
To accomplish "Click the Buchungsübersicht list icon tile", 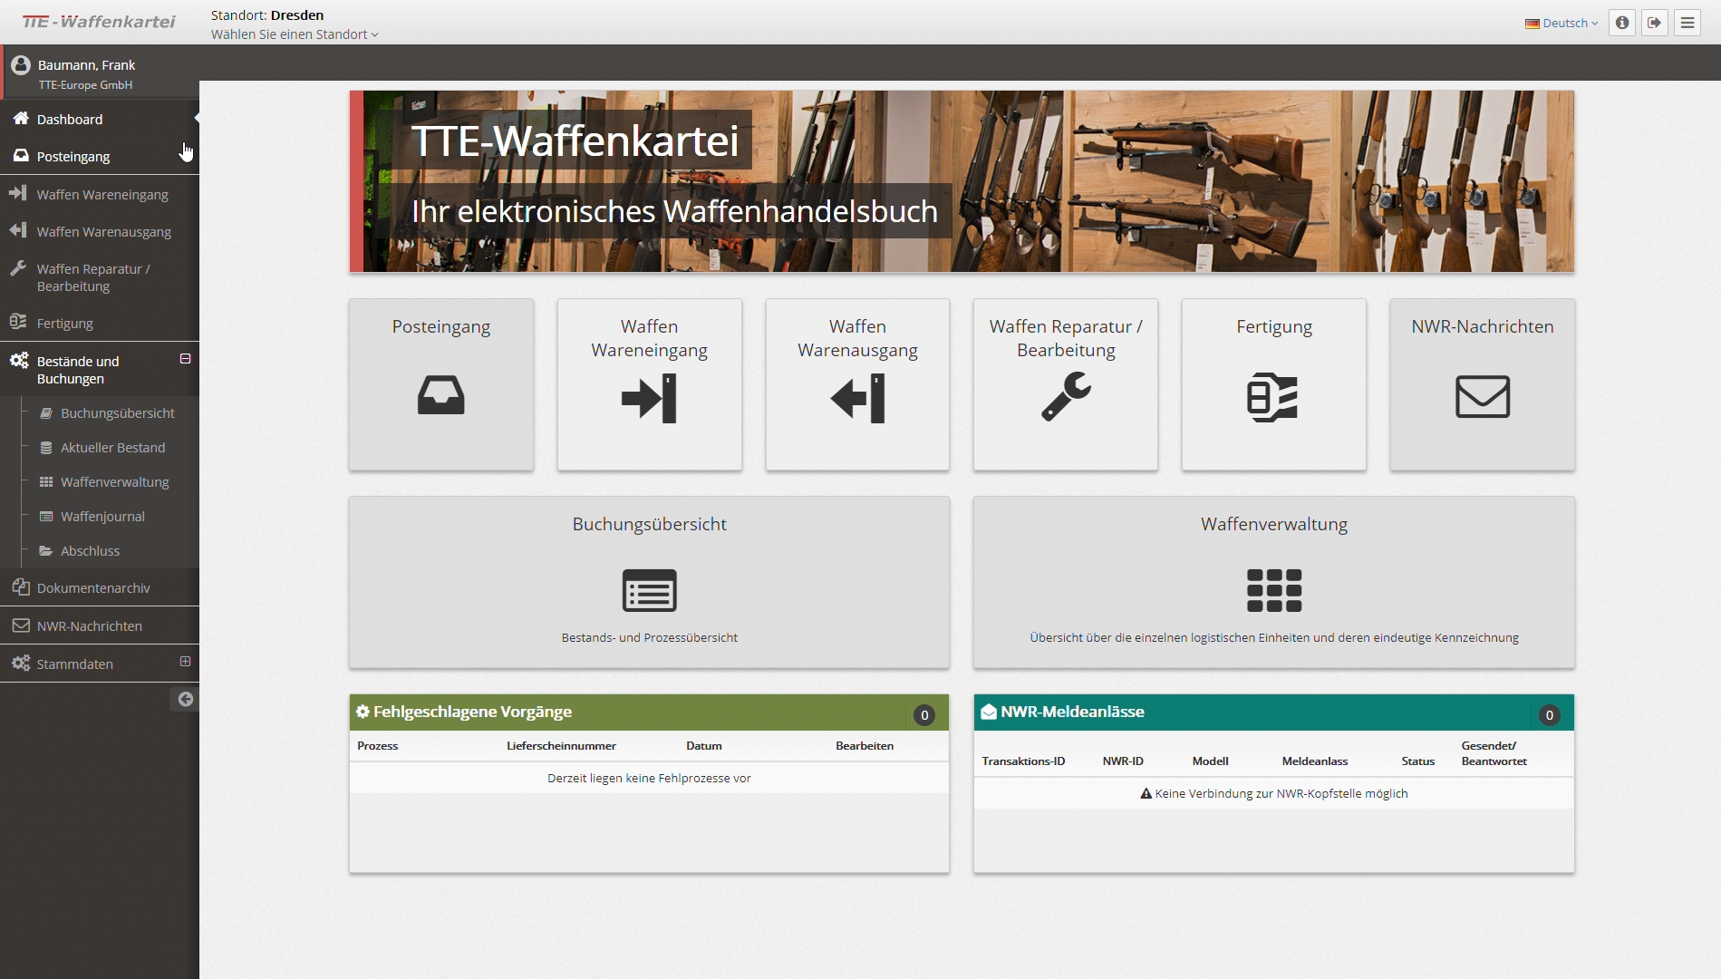I will tap(650, 590).
